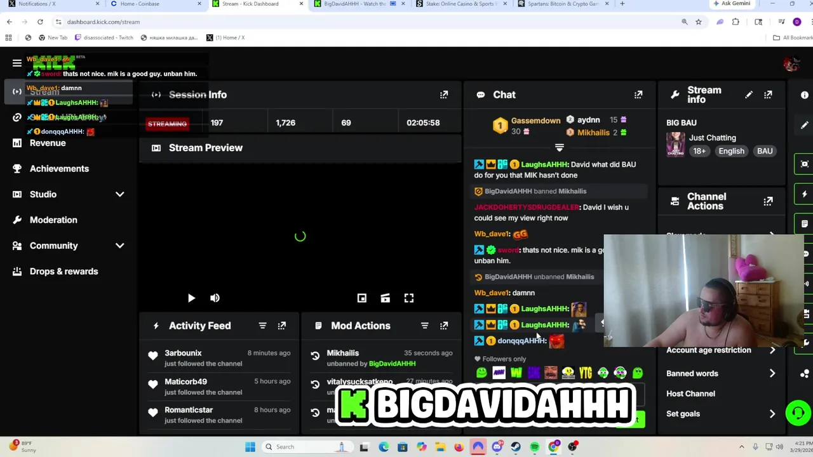Open Drops & rewards in the sidebar
Image resolution: width=813 pixels, height=457 pixels.
64,271
